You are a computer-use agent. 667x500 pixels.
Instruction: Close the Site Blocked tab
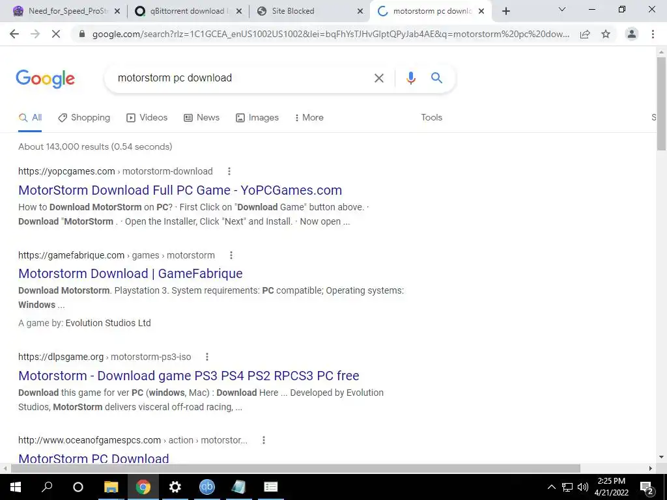[360, 11]
